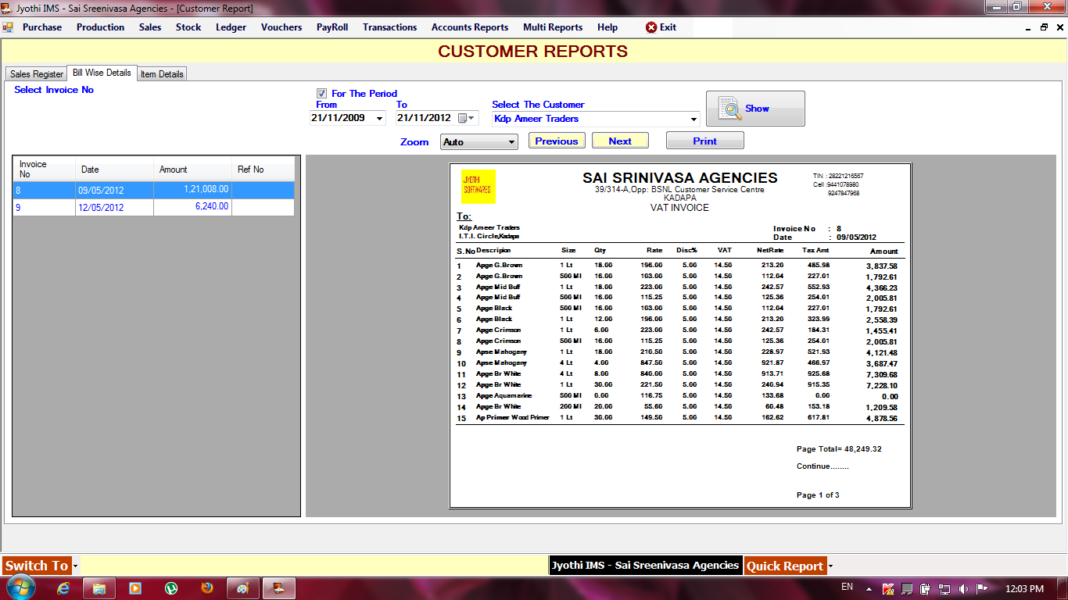Viewport: 1068px width, 600px height.
Task: Go to Next invoice page
Action: point(620,141)
